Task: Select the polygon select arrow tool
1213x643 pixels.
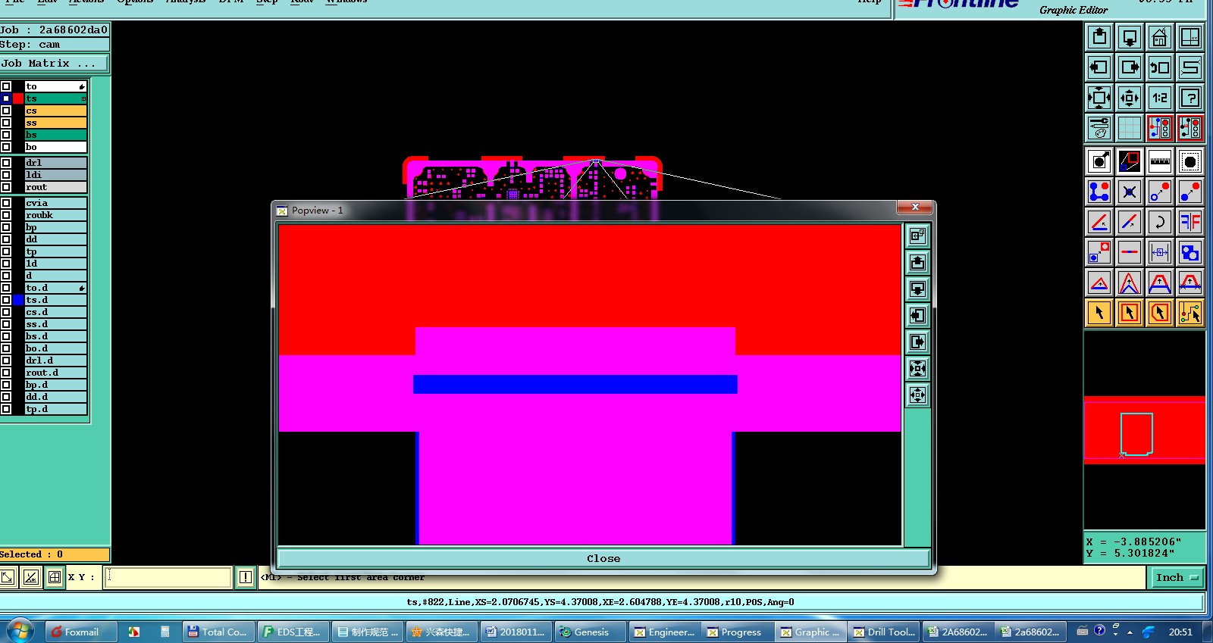Action: [x=1160, y=313]
